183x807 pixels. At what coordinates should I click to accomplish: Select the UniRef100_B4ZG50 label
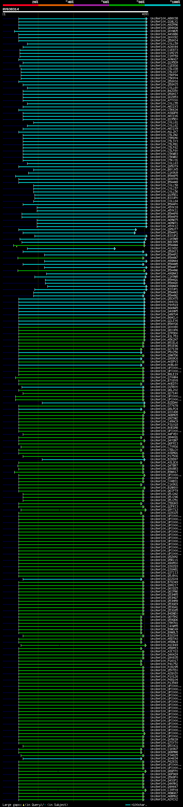tap(164, 91)
